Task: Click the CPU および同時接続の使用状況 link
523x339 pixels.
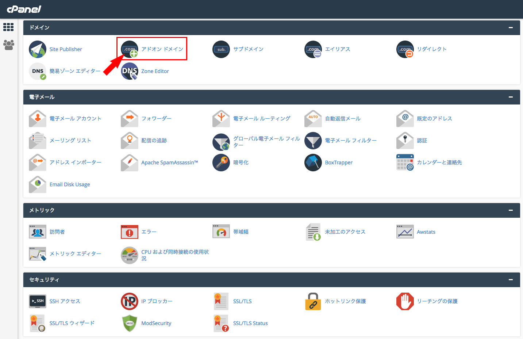Action: [175, 255]
